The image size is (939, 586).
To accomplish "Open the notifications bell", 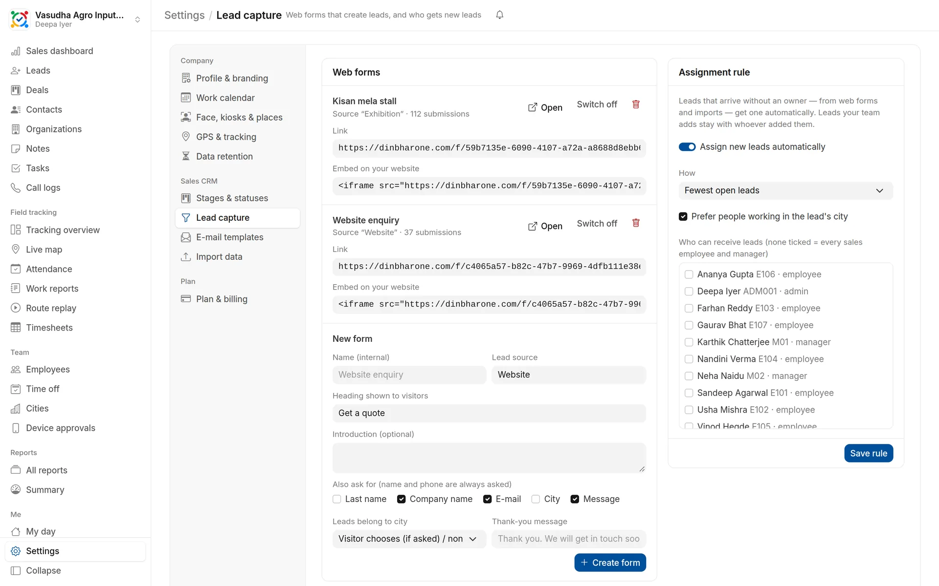I will (x=499, y=15).
